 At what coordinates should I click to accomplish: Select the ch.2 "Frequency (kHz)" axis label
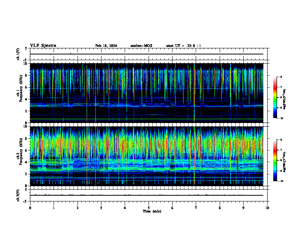pyautogui.click(x=21, y=152)
